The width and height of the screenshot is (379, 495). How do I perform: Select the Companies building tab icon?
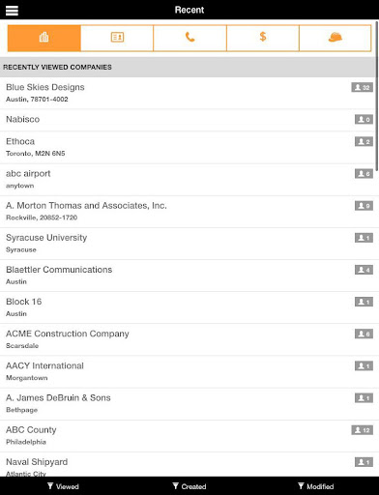point(44,38)
